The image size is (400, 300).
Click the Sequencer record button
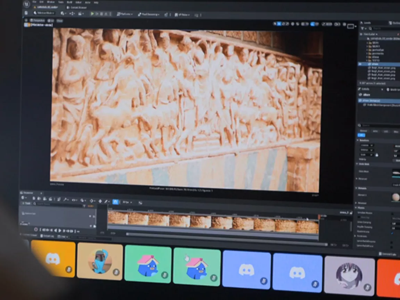click(x=36, y=229)
